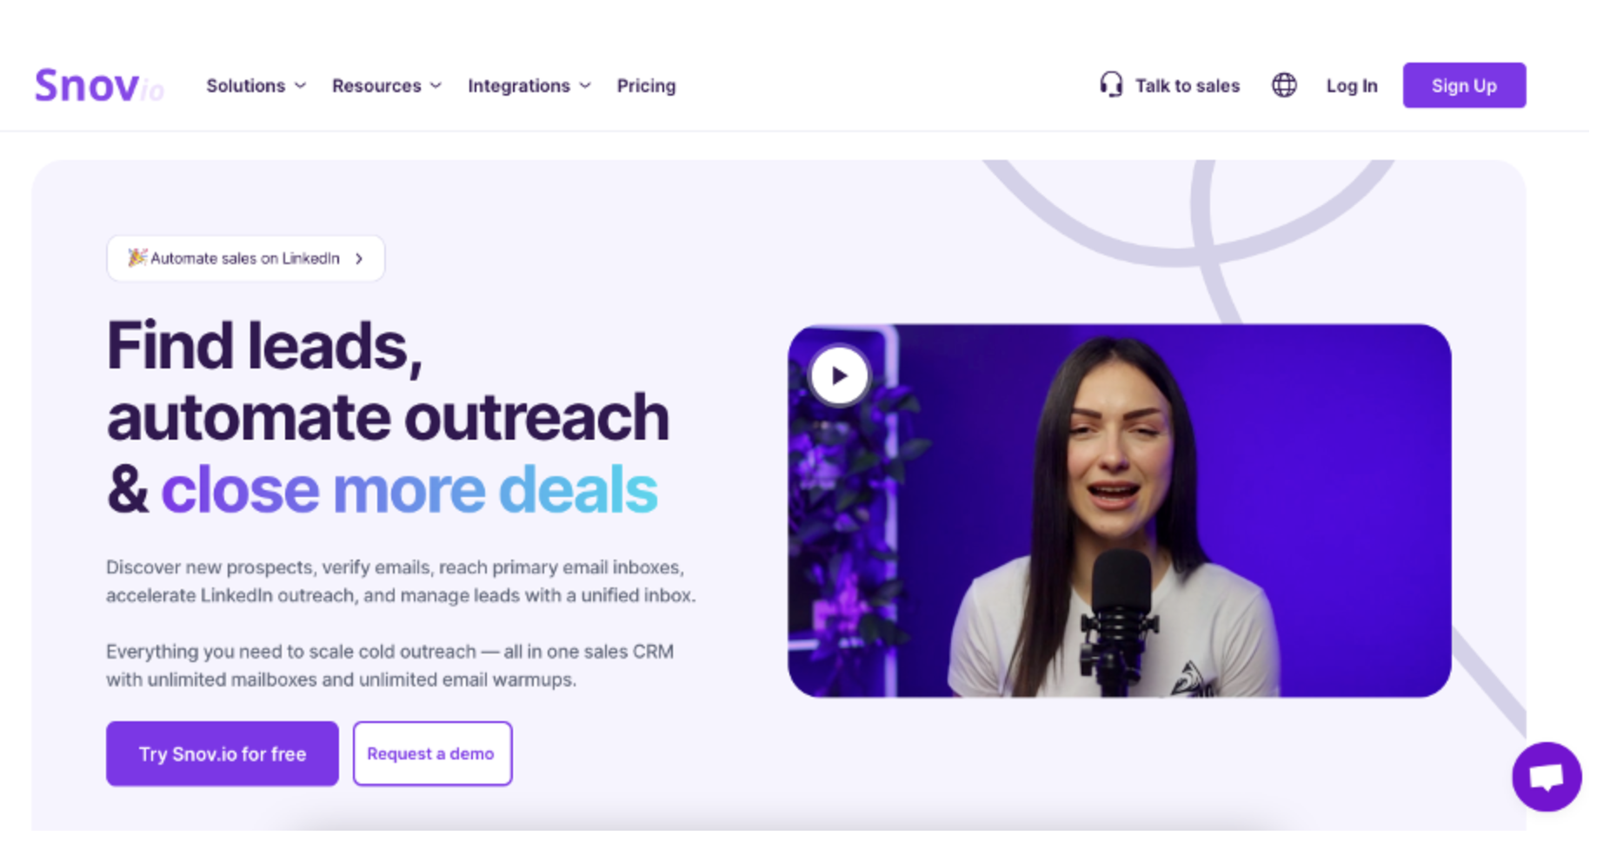Play the intro video

pos(839,375)
